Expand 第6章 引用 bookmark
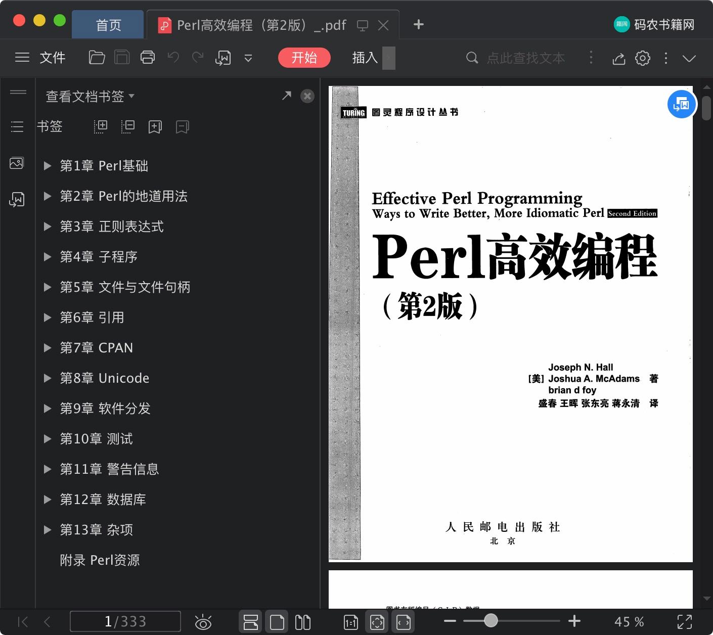The width and height of the screenshot is (713, 635). pos(48,317)
